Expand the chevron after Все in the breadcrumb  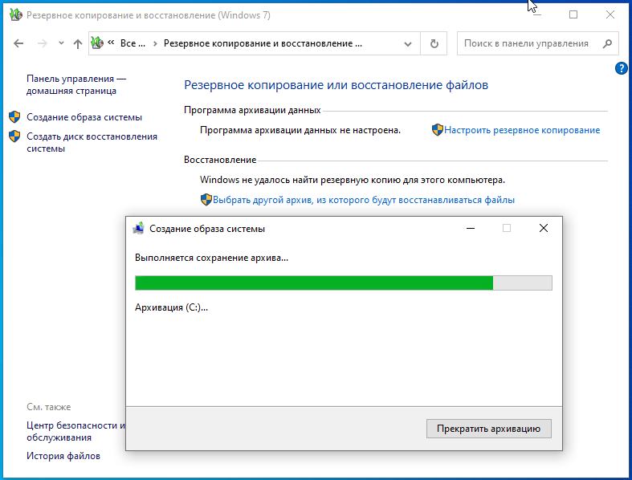point(155,43)
